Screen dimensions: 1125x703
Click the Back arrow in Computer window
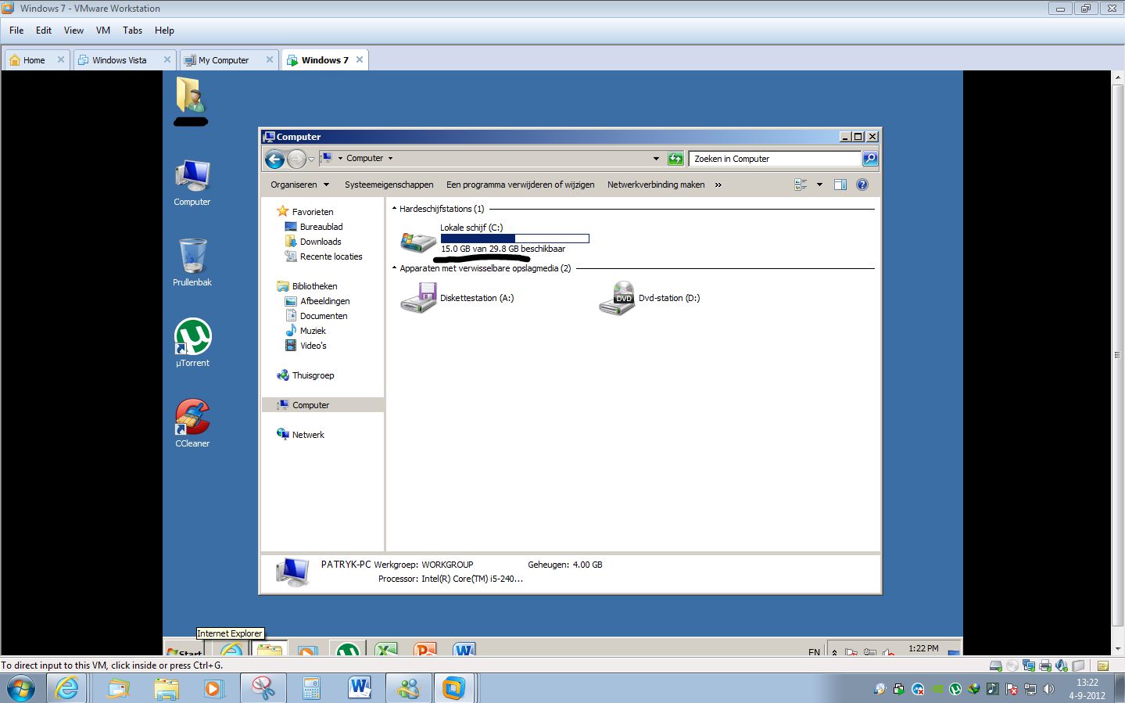pos(274,160)
